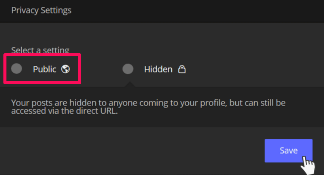Image resolution: width=324 pixels, height=175 pixels.
Task: Select the Public radio button
Action: pos(17,69)
